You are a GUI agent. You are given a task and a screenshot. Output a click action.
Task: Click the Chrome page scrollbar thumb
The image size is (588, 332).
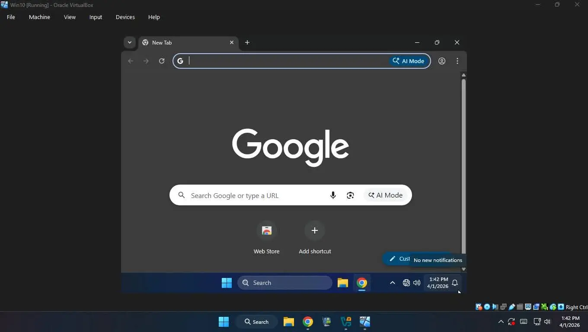[463, 166]
